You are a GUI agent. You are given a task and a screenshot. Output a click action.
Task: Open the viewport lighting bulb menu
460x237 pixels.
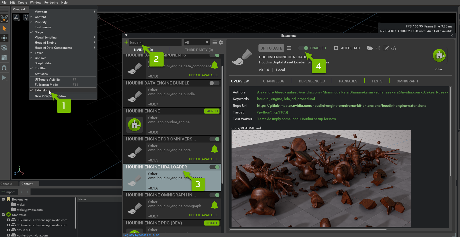pos(26,17)
